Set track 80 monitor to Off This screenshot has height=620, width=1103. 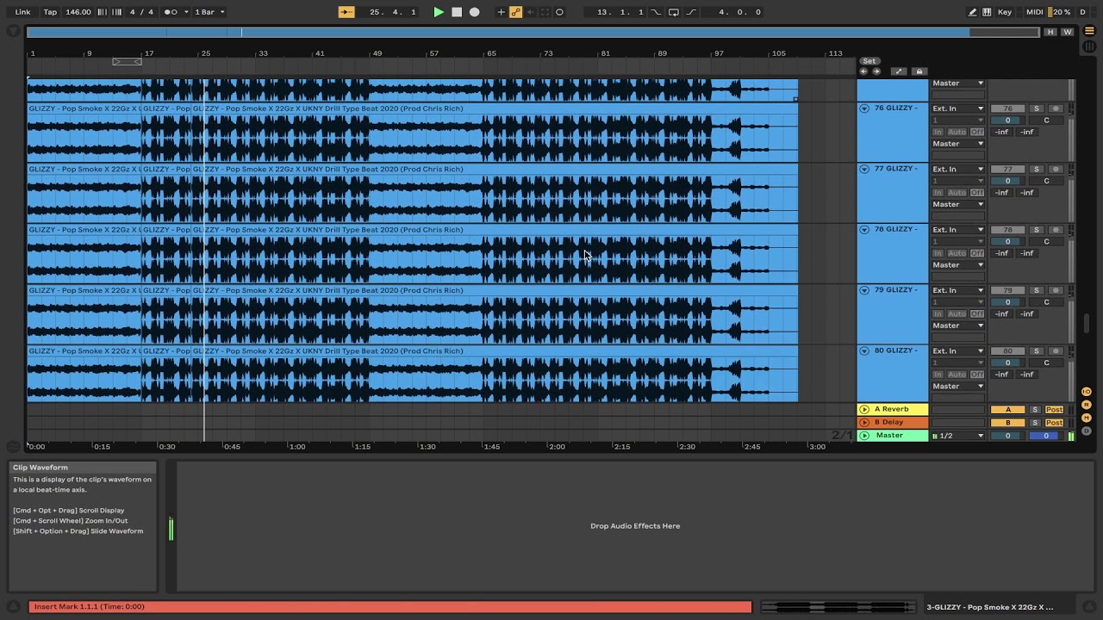[x=977, y=375]
